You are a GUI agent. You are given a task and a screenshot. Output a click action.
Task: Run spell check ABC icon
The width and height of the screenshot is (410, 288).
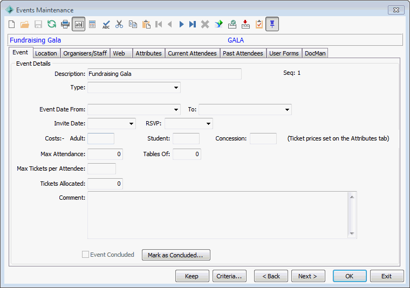click(106, 24)
